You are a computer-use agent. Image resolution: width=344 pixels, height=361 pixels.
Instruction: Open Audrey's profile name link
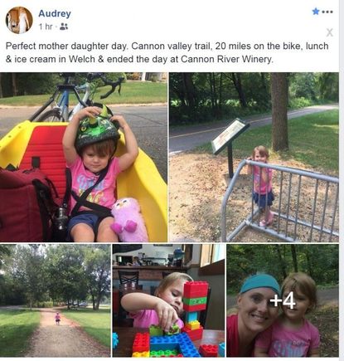tap(55, 13)
